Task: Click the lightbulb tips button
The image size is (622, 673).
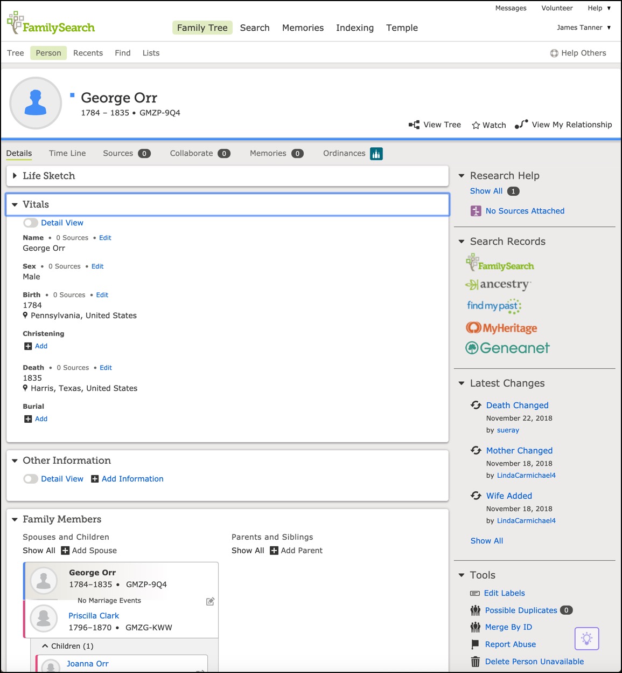Action: coord(587,639)
